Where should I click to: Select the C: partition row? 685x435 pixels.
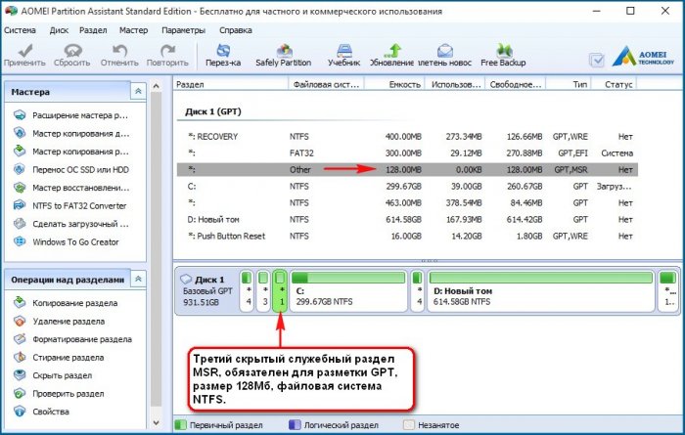point(407,187)
